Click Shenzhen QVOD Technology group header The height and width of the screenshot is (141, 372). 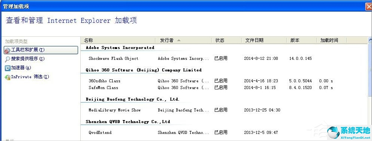point(128,122)
